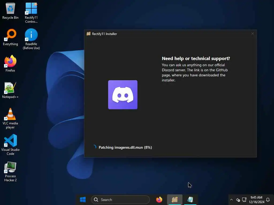Click the patching progress spinner

(x=94, y=147)
